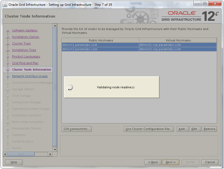The image size is (224, 169).
Task: Click the Java installer icon in title bar
Action: click(5, 5)
